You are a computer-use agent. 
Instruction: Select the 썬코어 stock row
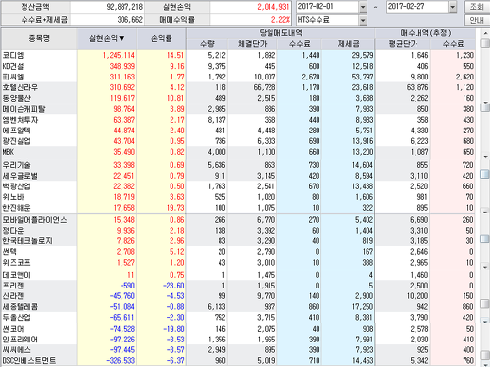[x=238, y=329]
